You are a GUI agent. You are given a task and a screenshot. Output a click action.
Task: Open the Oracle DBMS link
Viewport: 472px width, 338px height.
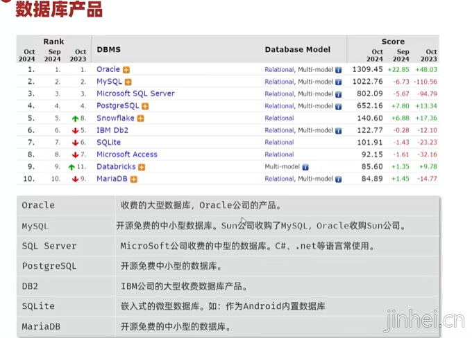pyautogui.click(x=108, y=69)
